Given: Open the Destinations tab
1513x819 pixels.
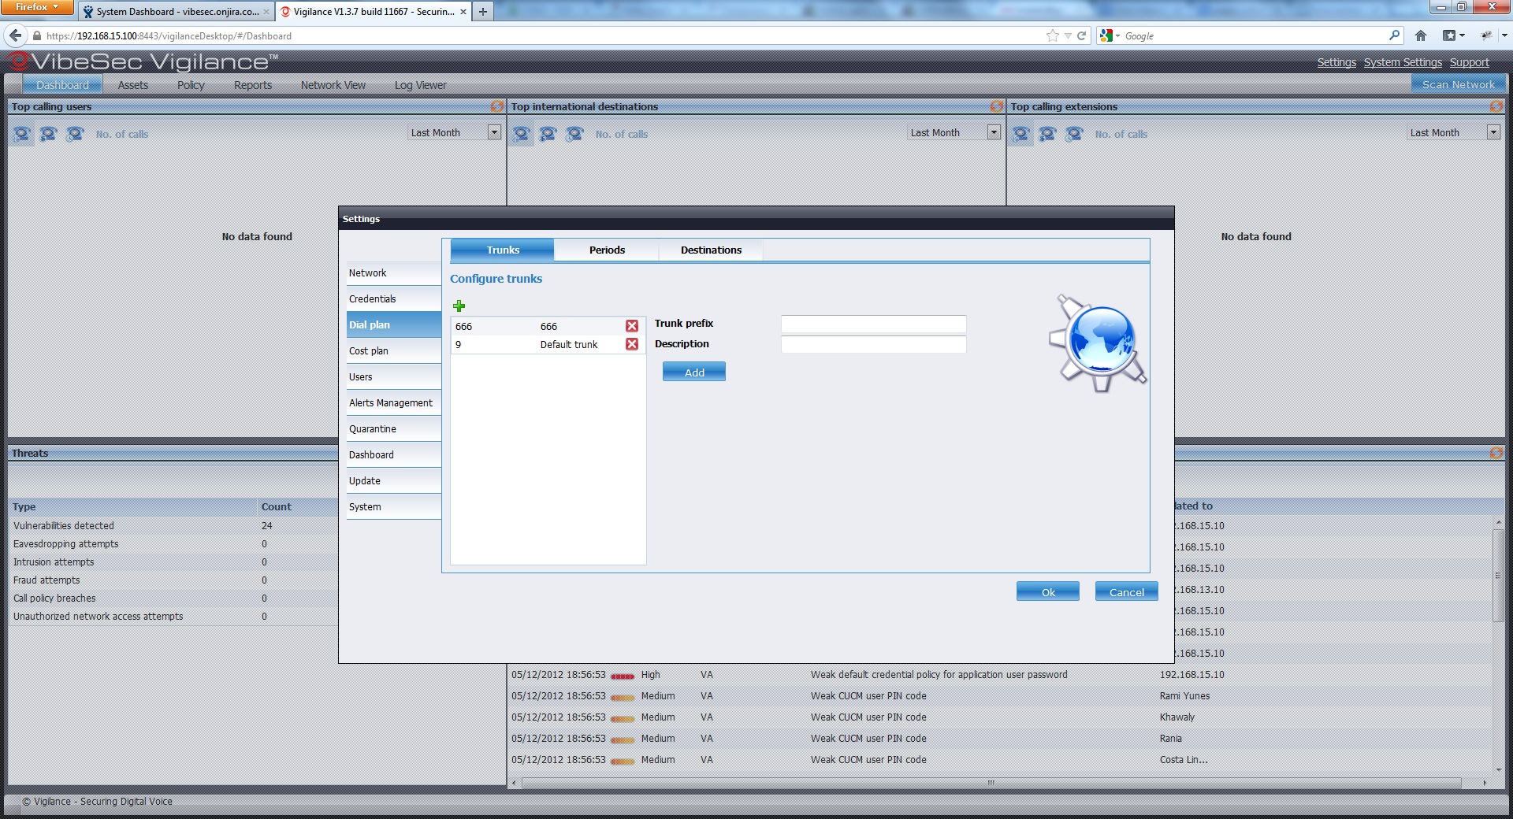Looking at the screenshot, I should 711,250.
